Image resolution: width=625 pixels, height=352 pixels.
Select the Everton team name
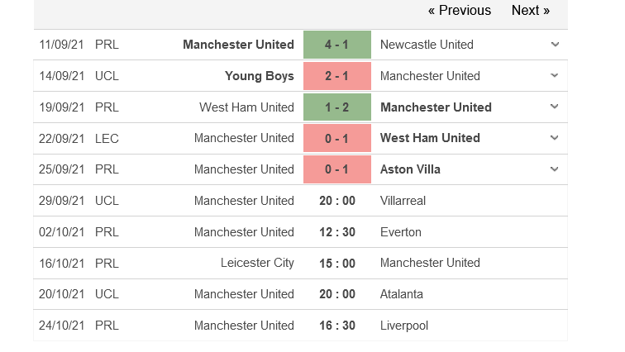[401, 232]
